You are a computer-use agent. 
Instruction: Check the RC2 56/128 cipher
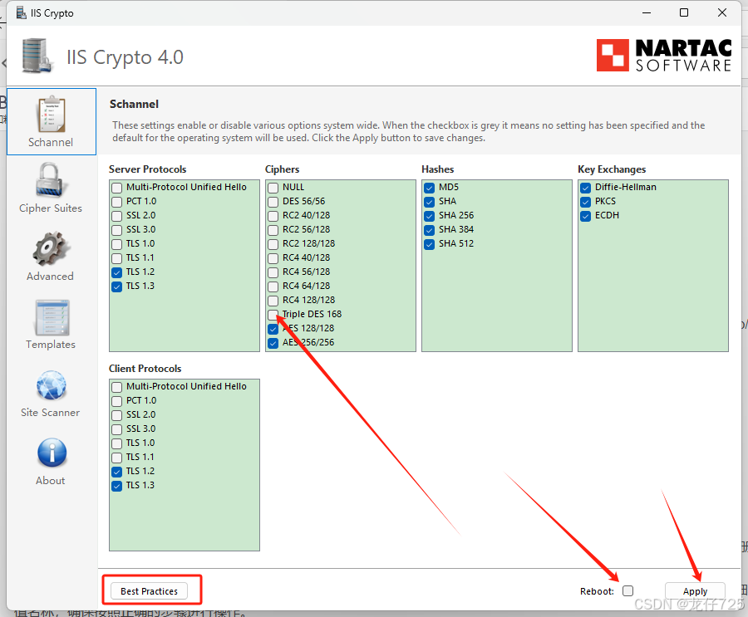point(273,230)
